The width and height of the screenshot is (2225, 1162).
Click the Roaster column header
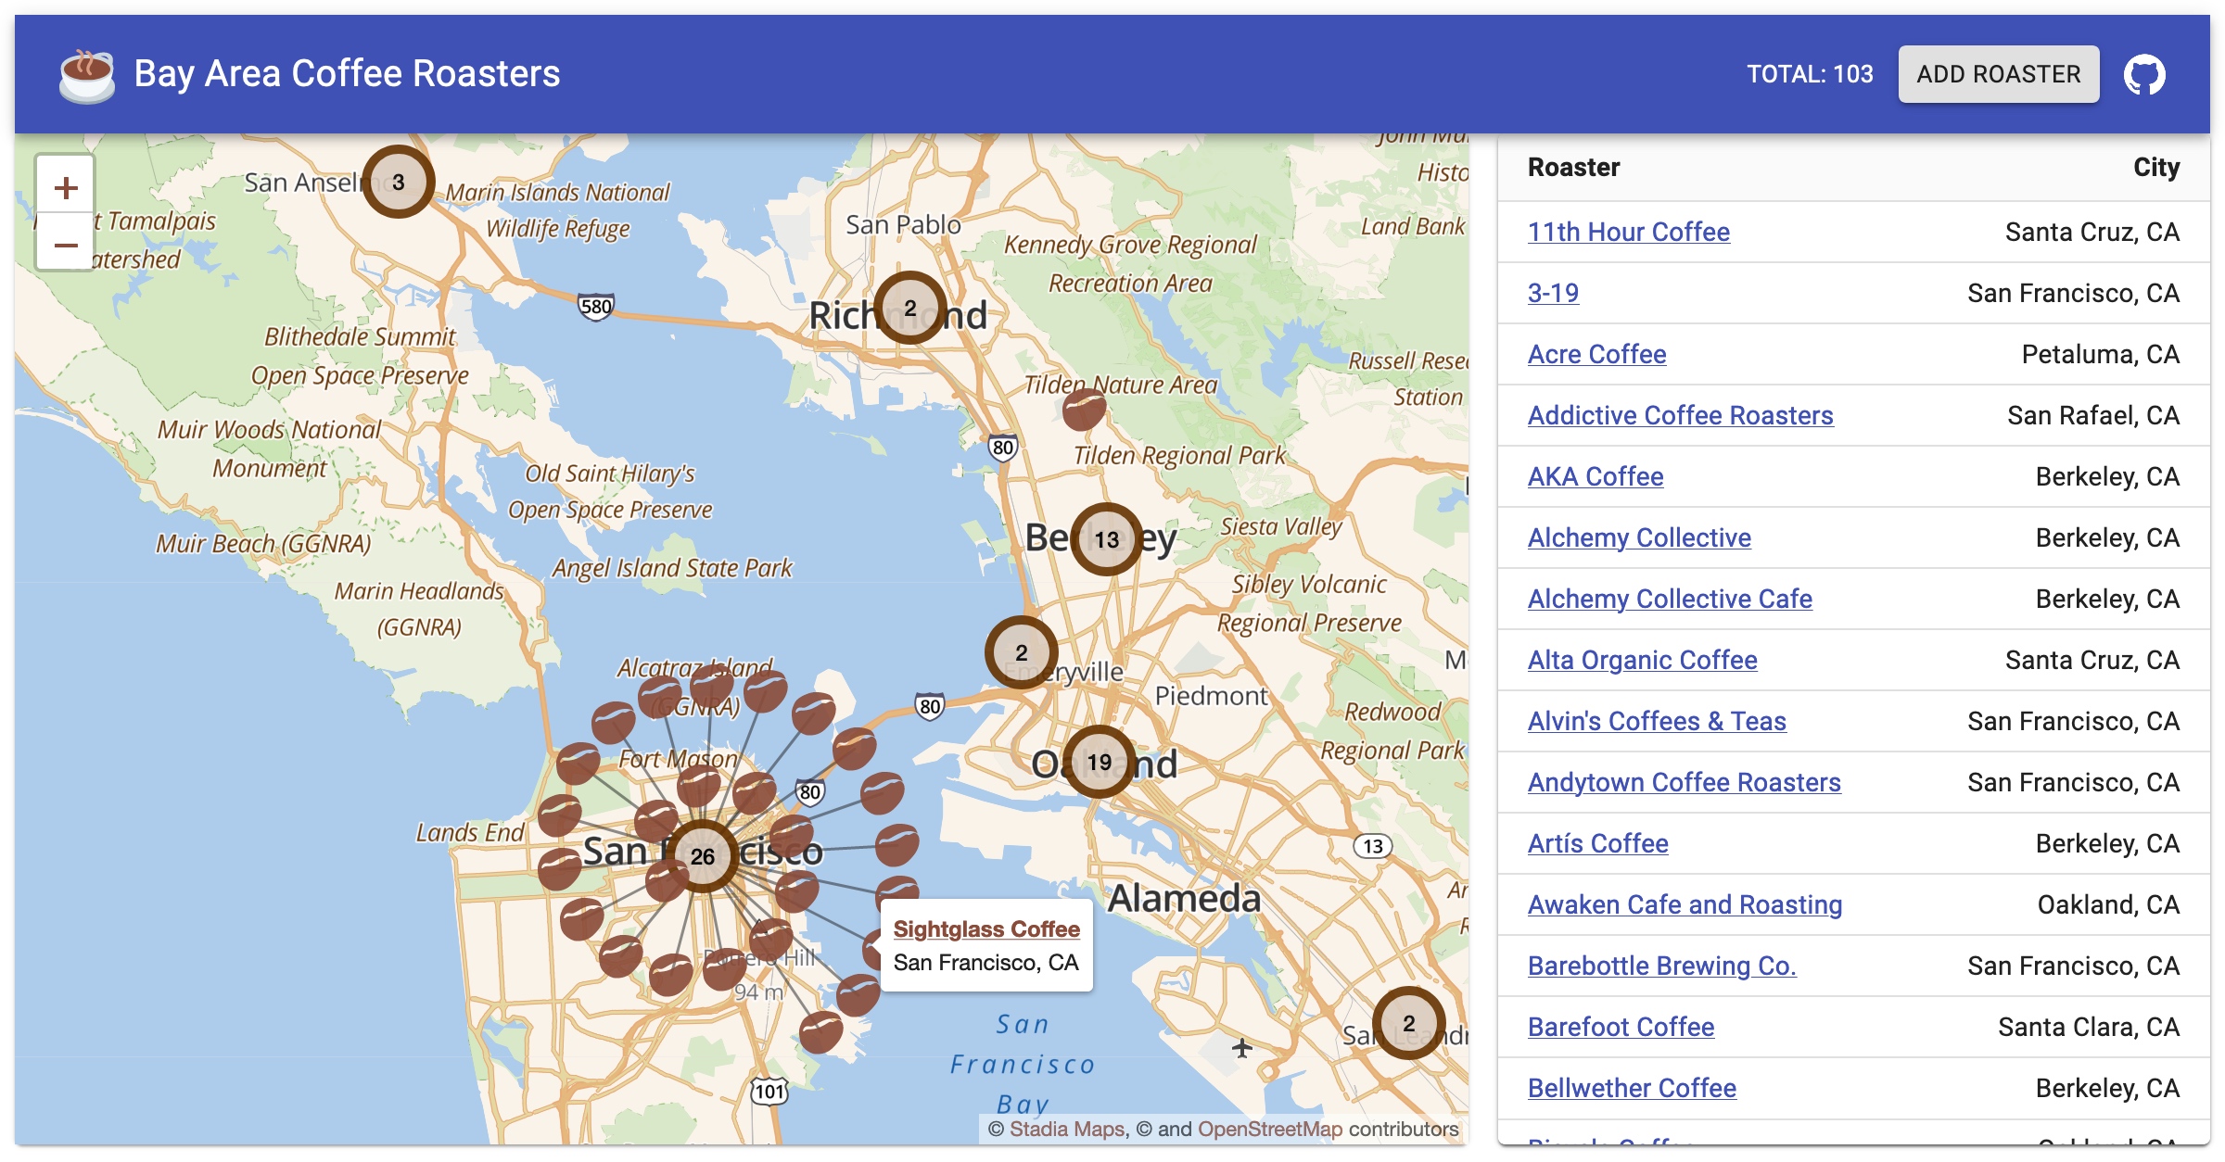(x=1573, y=167)
